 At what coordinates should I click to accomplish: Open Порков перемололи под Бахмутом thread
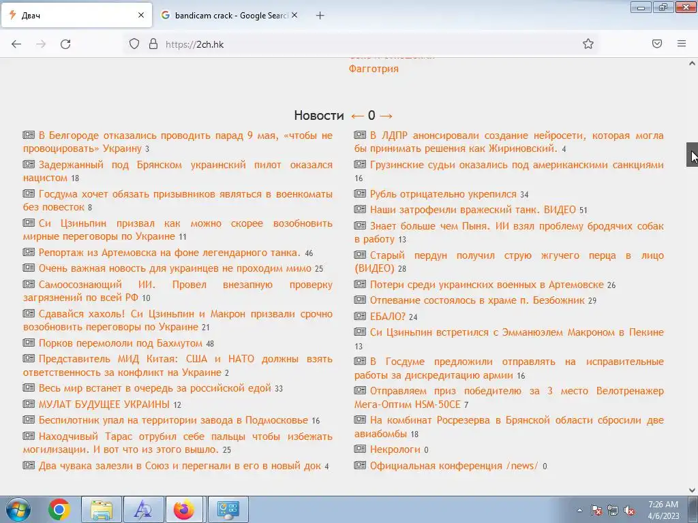(120, 343)
